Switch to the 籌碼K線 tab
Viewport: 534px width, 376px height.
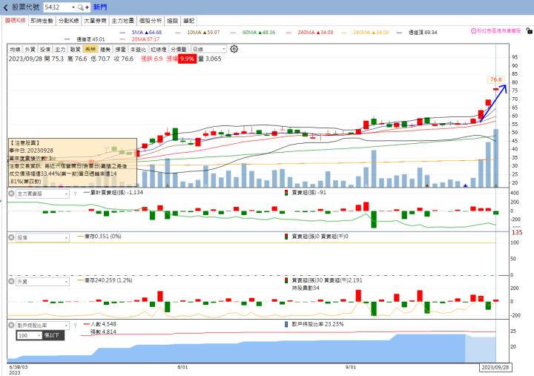click(15, 21)
